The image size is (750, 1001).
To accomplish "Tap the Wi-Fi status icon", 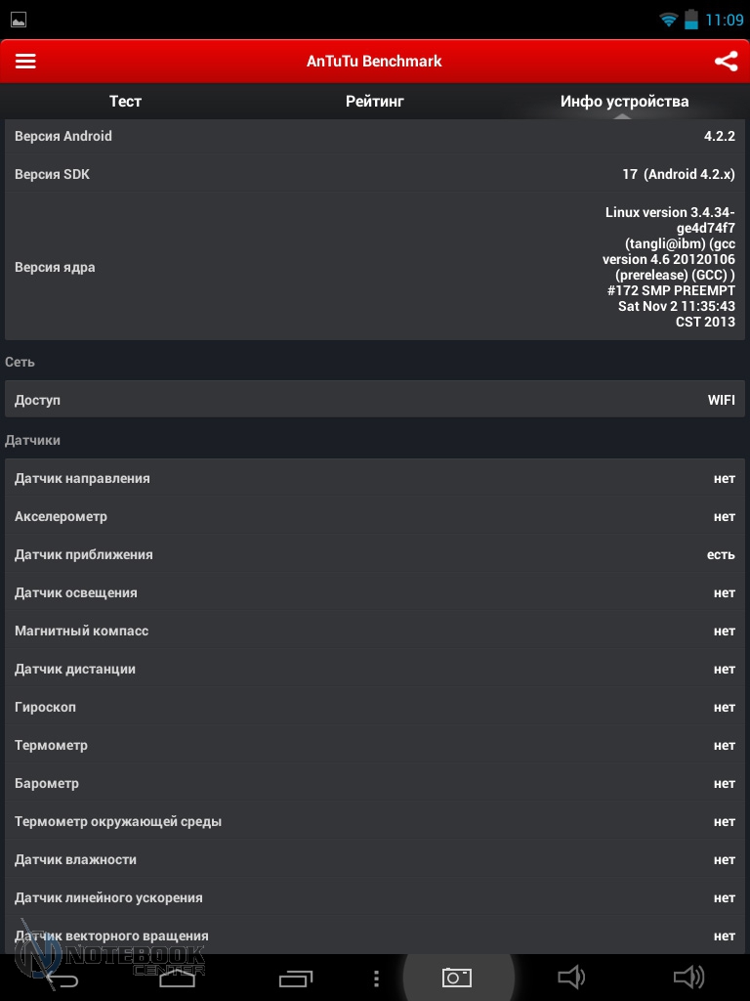I will point(669,20).
